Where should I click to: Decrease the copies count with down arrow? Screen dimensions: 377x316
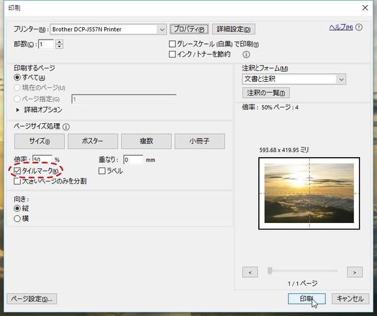59,46
